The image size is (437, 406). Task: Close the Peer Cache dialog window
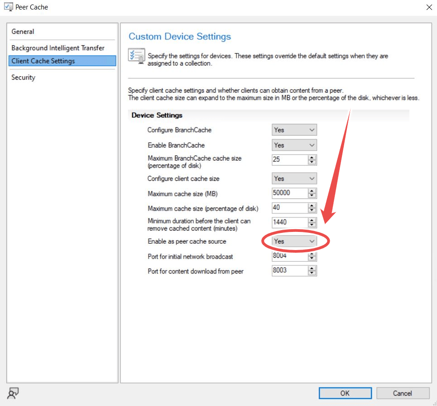[x=429, y=7]
